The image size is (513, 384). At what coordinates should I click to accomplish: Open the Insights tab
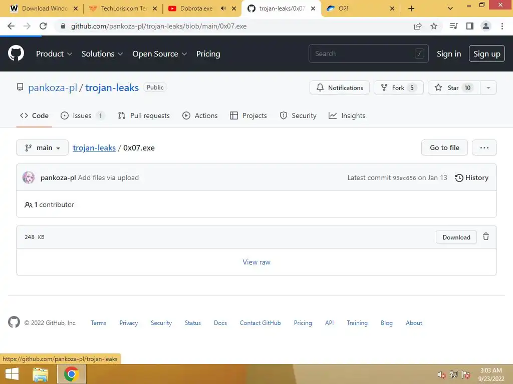coord(347,115)
